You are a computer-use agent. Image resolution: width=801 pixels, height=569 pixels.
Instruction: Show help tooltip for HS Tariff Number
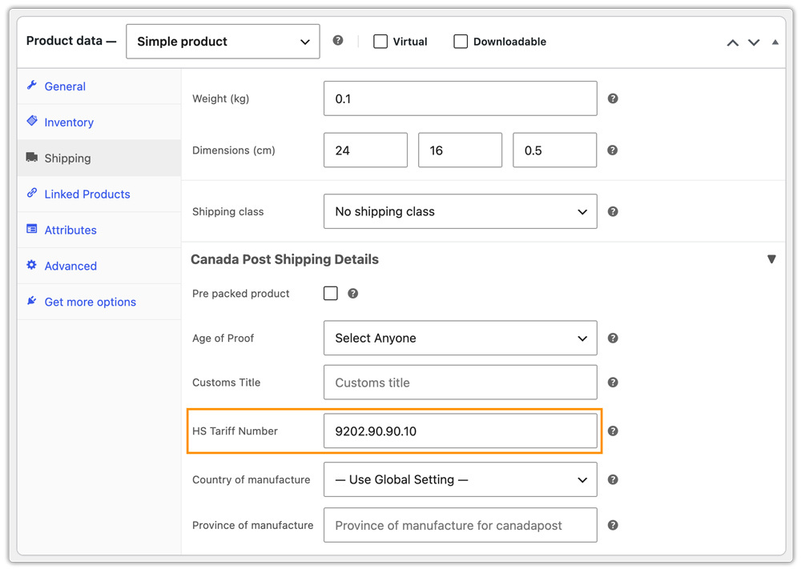[613, 431]
